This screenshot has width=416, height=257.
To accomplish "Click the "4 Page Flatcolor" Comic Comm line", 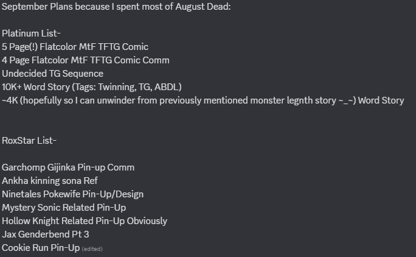I will (86, 60).
